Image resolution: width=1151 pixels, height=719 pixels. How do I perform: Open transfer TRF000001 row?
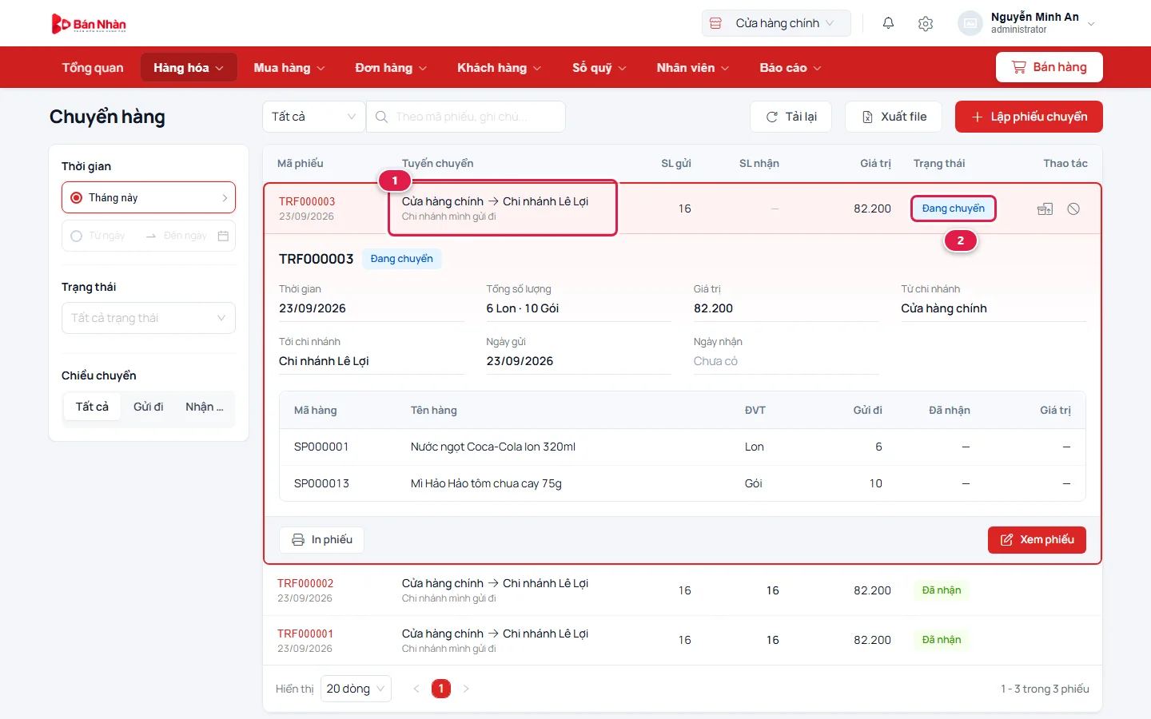click(x=682, y=641)
